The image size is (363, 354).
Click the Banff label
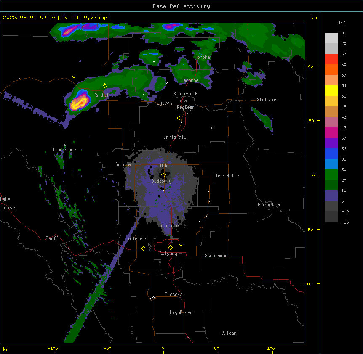click(52, 238)
